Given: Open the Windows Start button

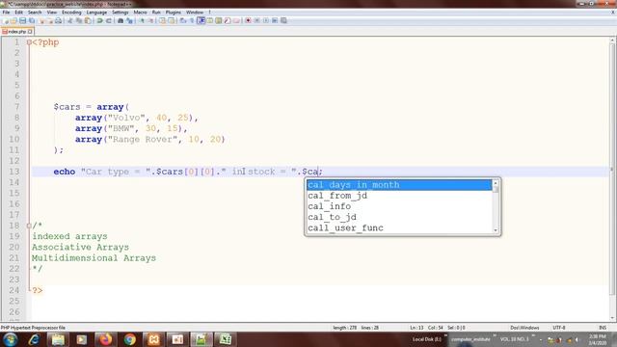Looking at the screenshot, I should [10, 339].
